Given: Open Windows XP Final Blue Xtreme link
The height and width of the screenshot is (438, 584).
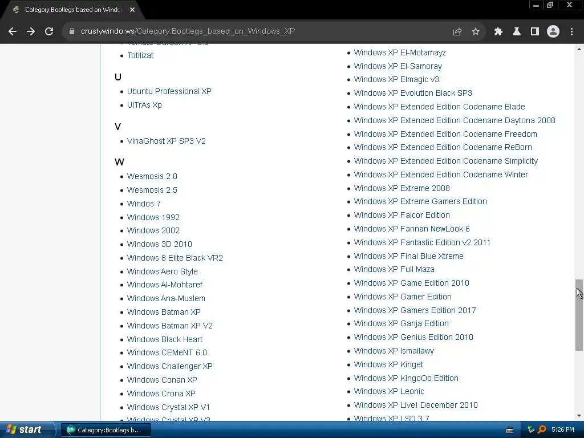Looking at the screenshot, I should tap(408, 256).
